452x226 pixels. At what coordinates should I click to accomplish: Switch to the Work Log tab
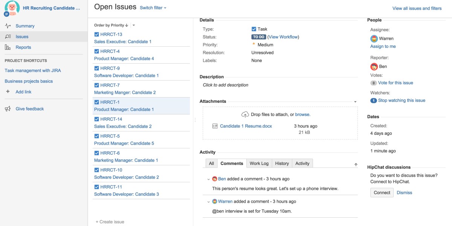[x=259, y=163]
